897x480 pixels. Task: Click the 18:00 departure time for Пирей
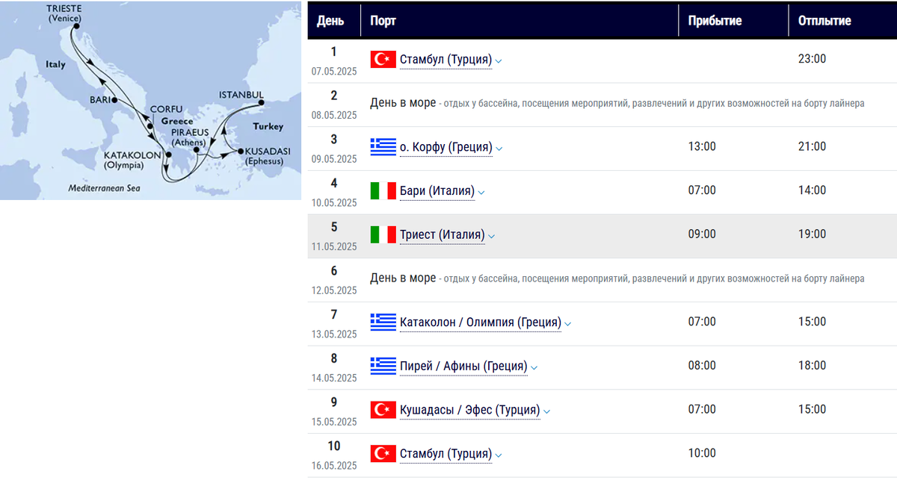pyautogui.click(x=812, y=365)
